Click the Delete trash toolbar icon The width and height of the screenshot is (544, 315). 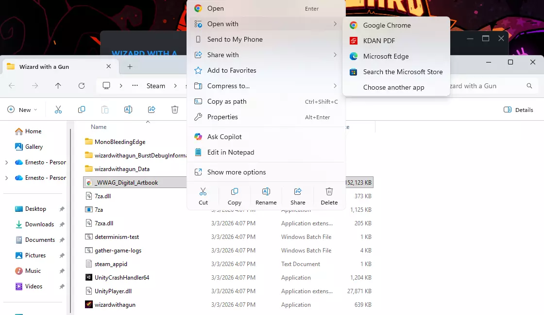(x=175, y=110)
